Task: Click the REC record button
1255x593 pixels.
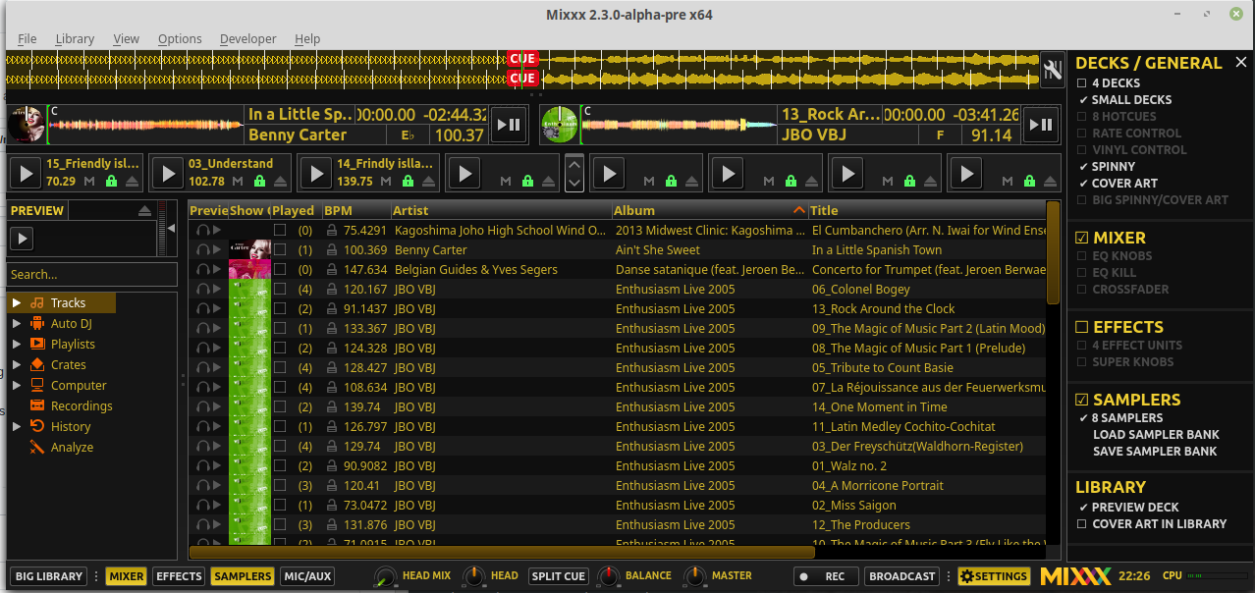Action: click(826, 576)
